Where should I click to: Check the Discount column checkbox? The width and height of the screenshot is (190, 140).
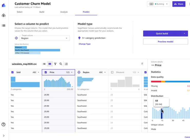click(112, 72)
